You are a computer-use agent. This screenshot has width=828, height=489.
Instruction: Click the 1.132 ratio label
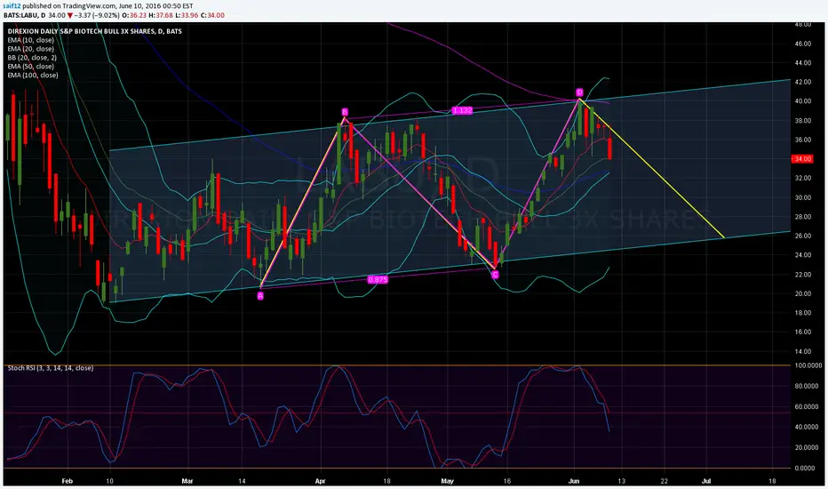pos(462,110)
